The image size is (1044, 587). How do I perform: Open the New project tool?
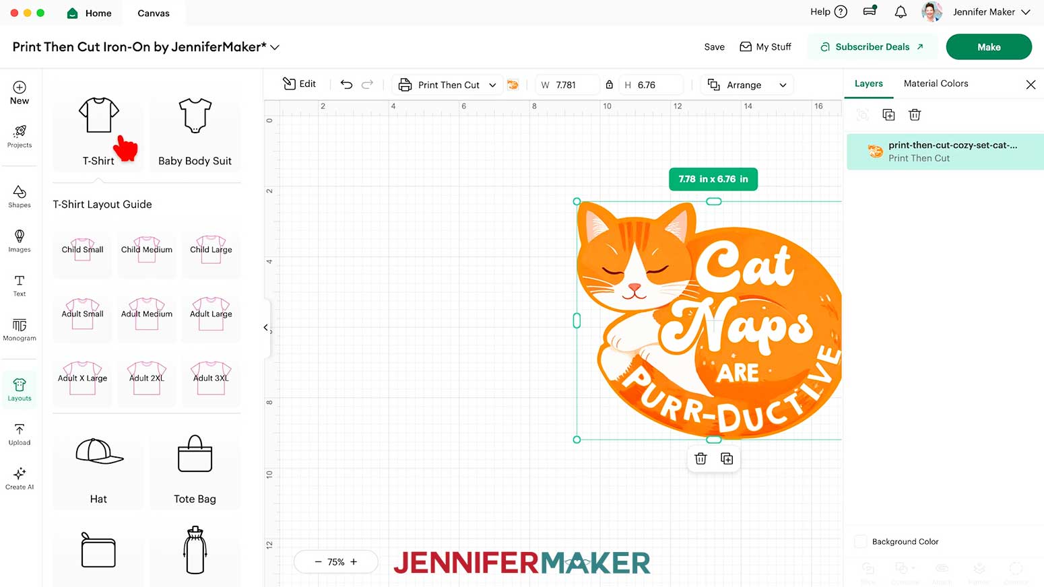pyautogui.click(x=20, y=93)
